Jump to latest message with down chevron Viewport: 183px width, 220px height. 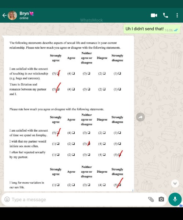pyautogui.click(x=175, y=183)
